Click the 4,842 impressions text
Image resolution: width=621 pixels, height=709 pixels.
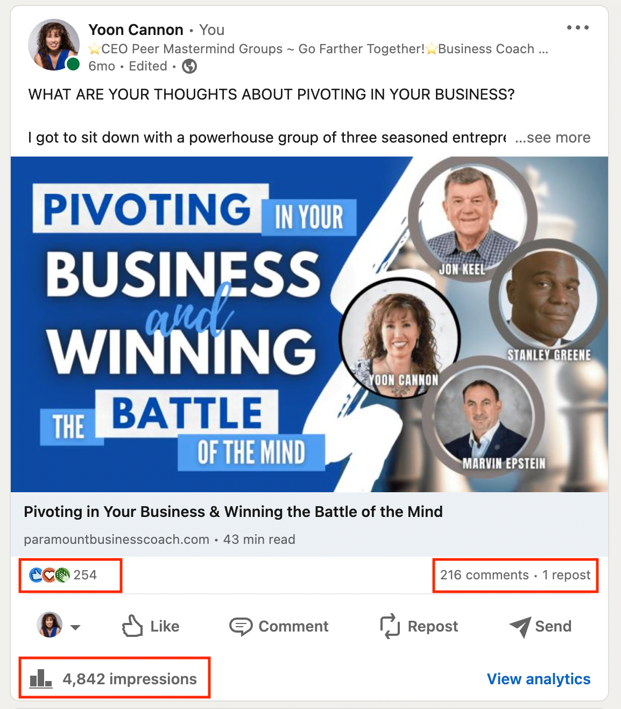coord(130,679)
